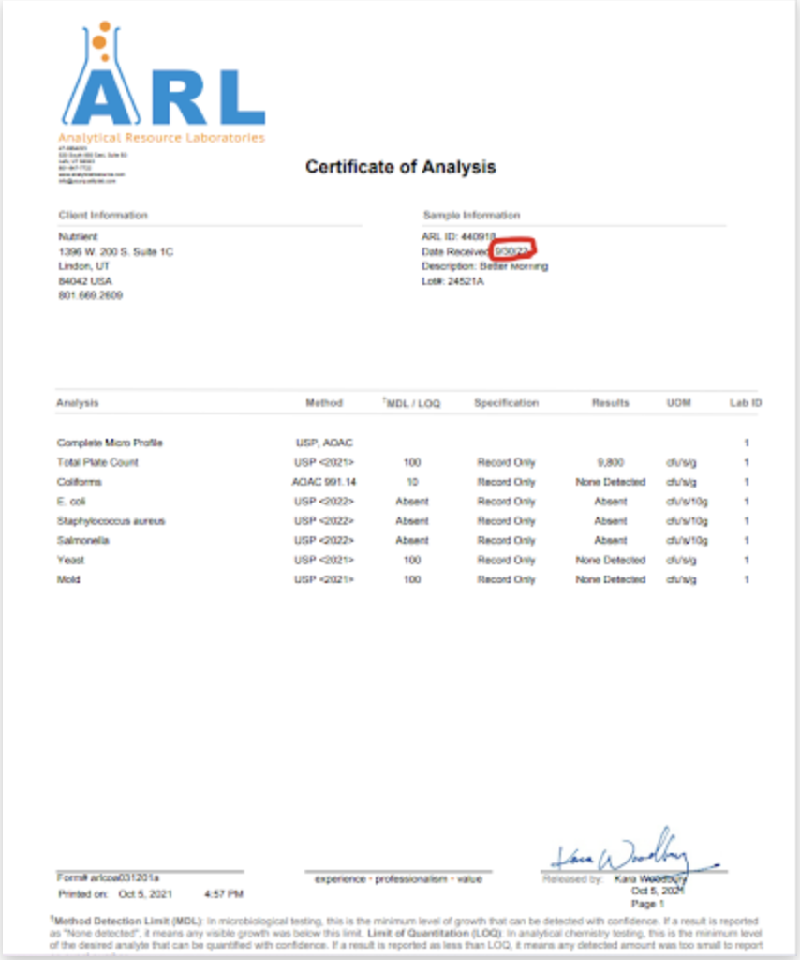Click the 'Limit of Quantitation (LOQ)' footnote term

click(x=435, y=933)
